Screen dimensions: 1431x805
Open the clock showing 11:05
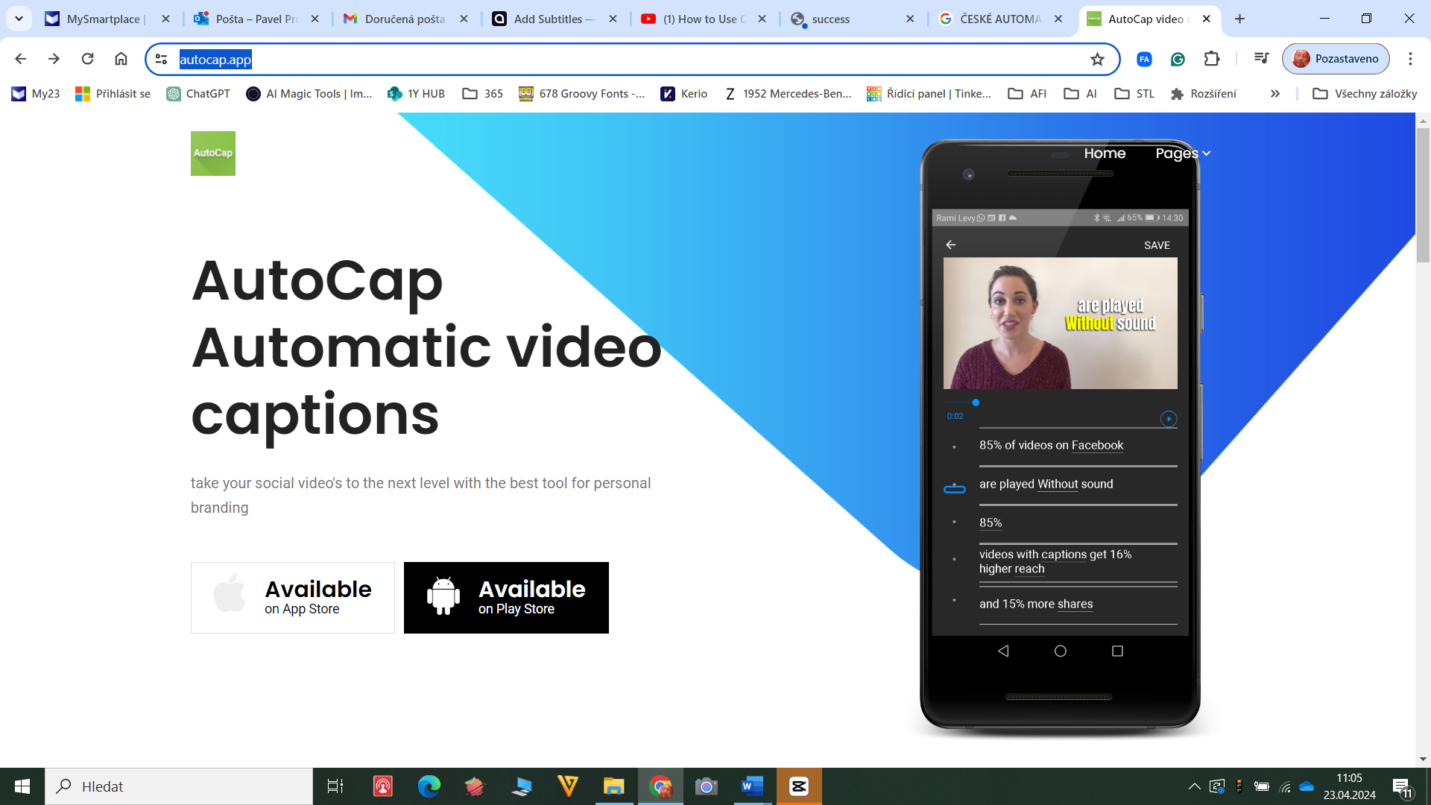tap(1349, 786)
